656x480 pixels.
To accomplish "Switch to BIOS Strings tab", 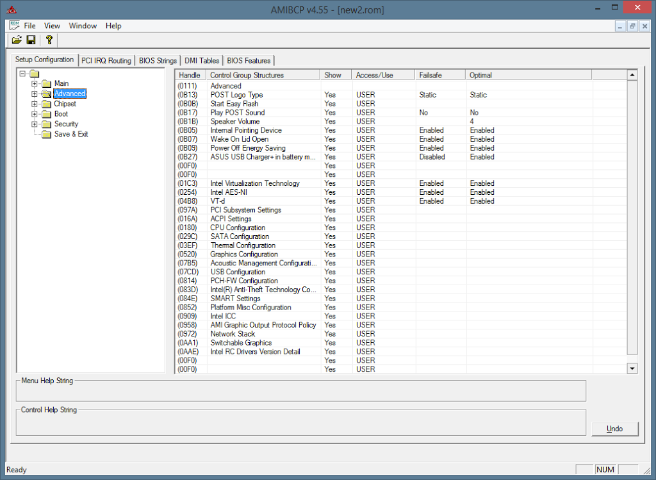I will [x=158, y=61].
